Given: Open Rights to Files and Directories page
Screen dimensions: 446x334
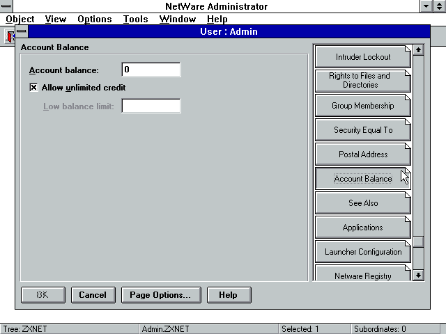Looking at the screenshot, I should click(x=363, y=81).
